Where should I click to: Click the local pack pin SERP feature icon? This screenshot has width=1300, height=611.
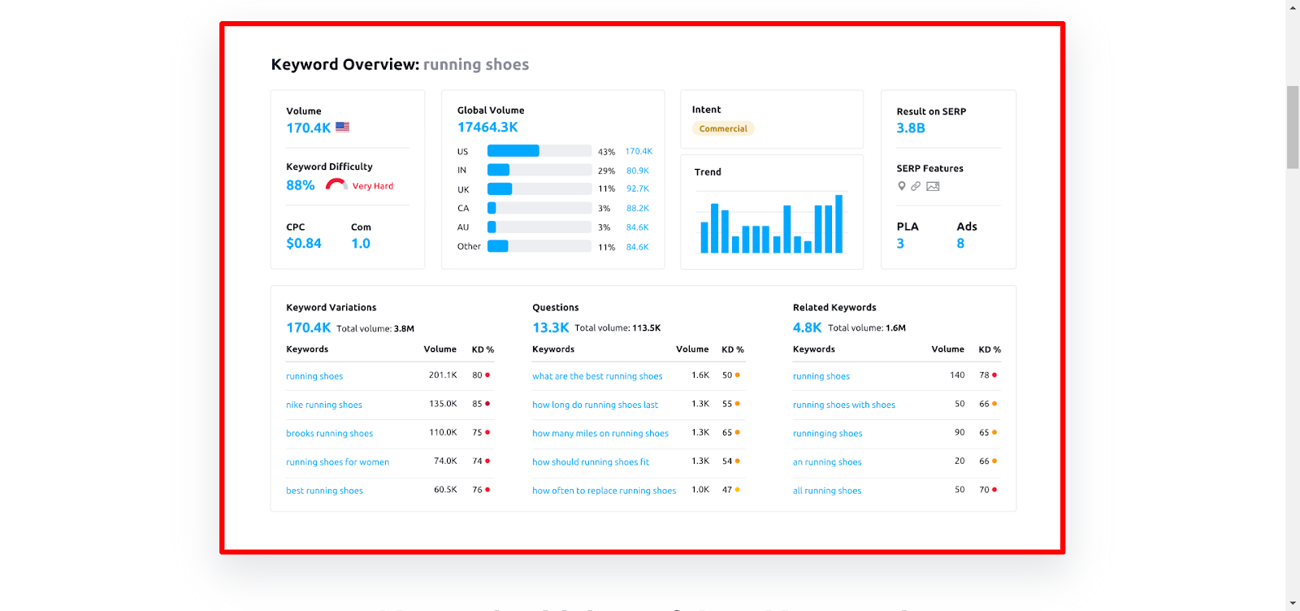[x=901, y=186]
